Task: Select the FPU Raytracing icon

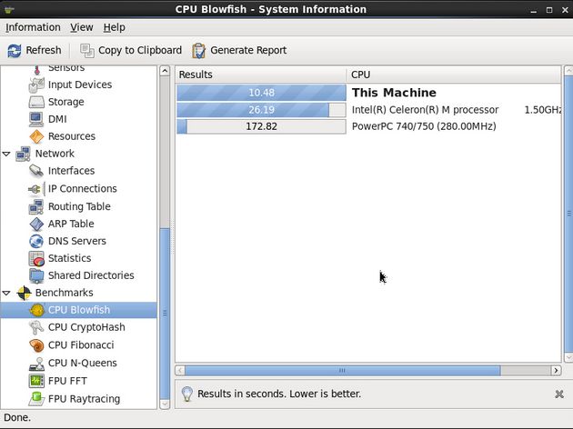Action: coord(36,399)
